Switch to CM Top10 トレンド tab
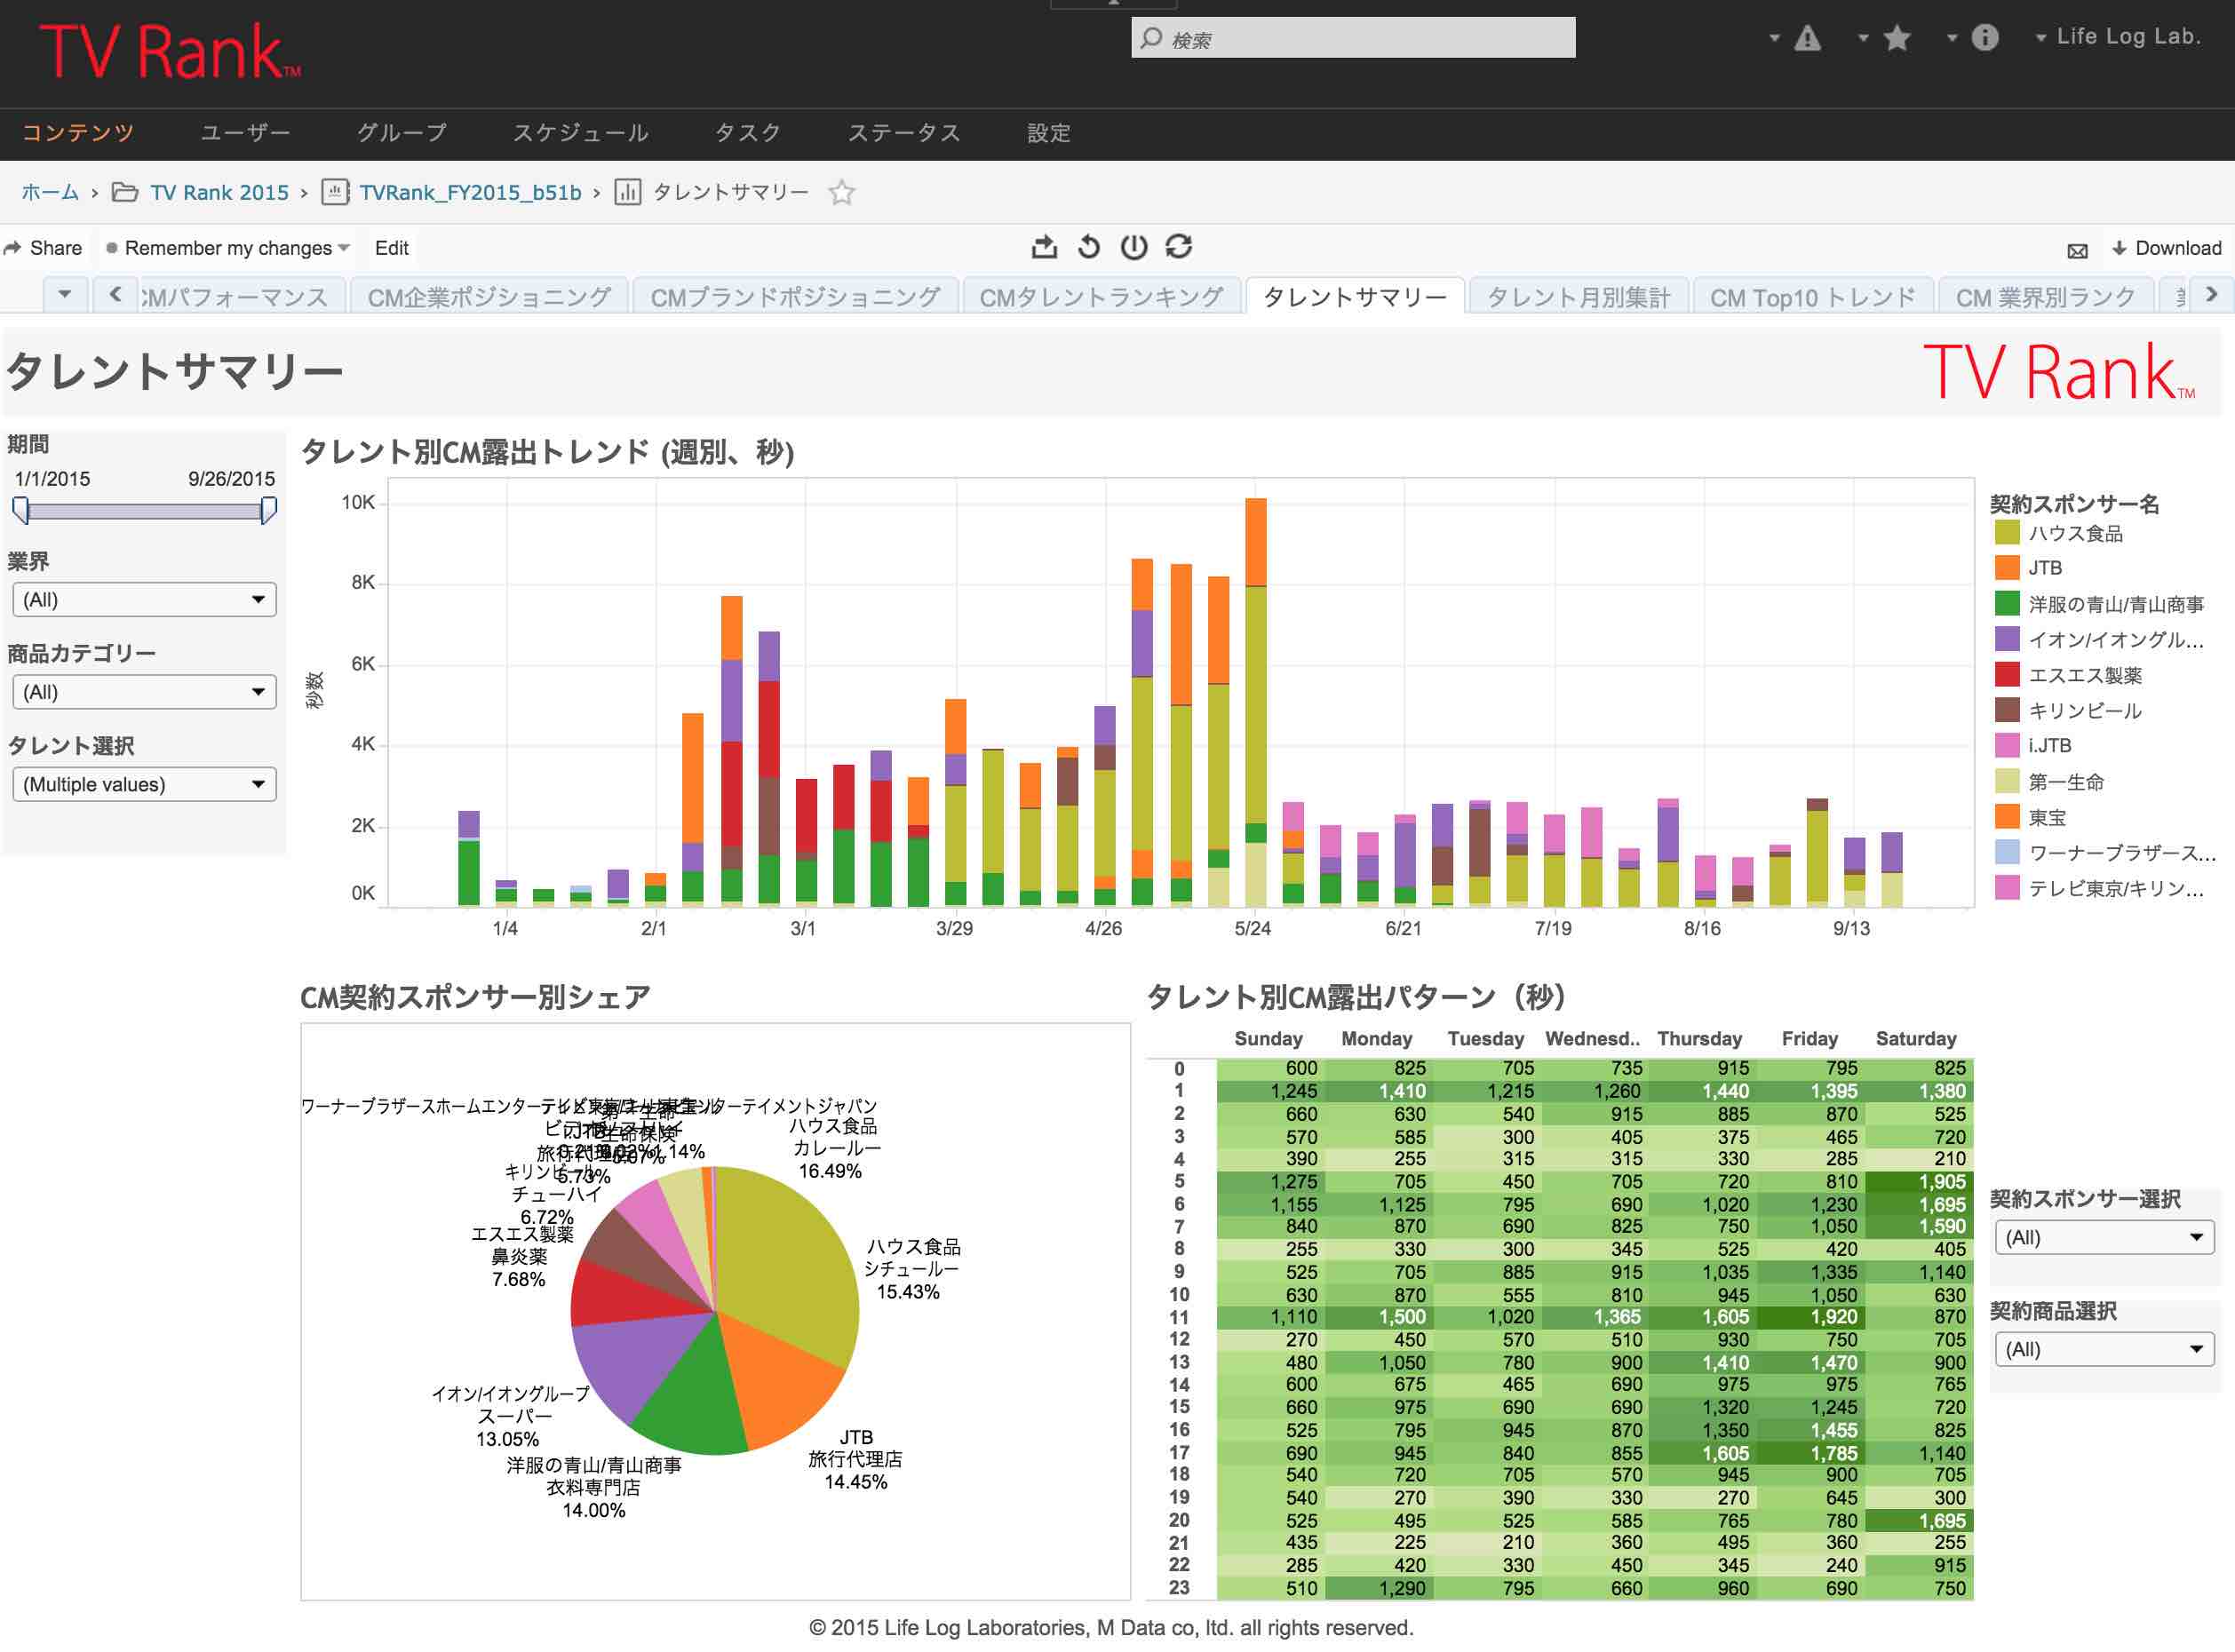This screenshot has height=1652, width=2235. (x=1812, y=297)
